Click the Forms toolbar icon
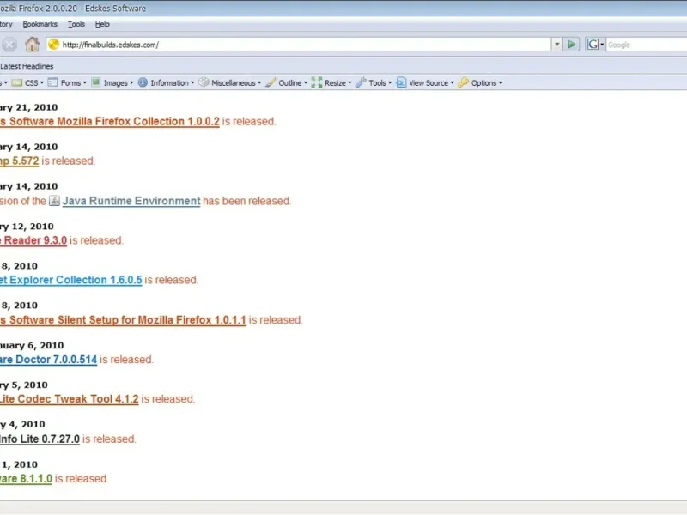 tap(52, 82)
